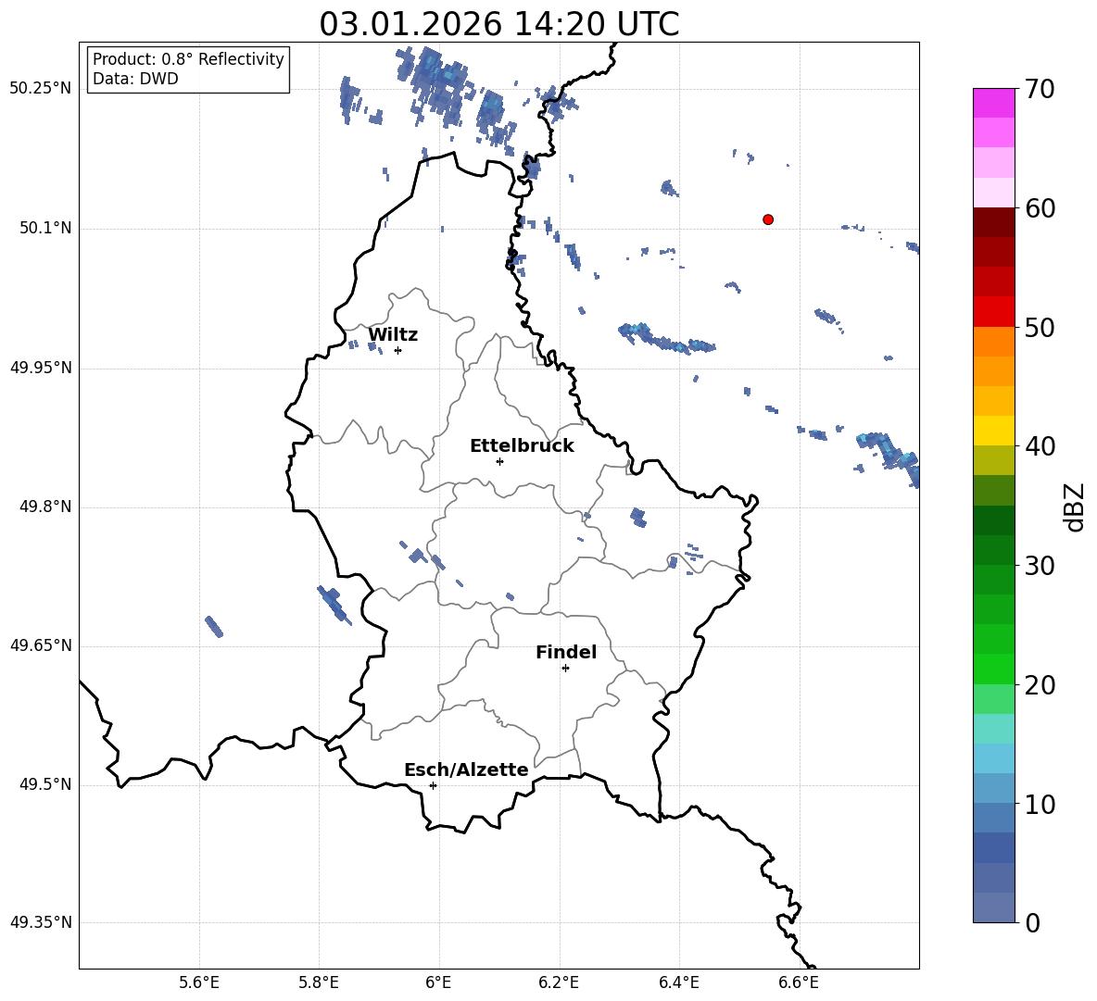This screenshot has height=1001, width=1097.
Task: Click the cross marker below Wiltz
Action: 398,351
